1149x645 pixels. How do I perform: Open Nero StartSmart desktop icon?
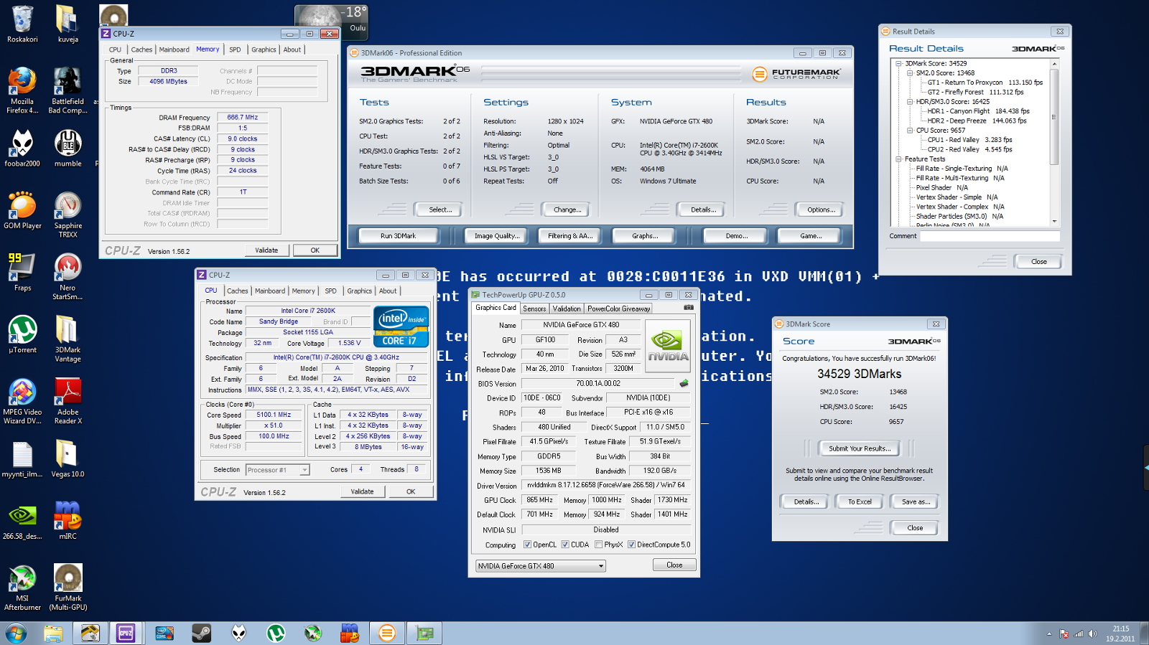pyautogui.click(x=68, y=277)
